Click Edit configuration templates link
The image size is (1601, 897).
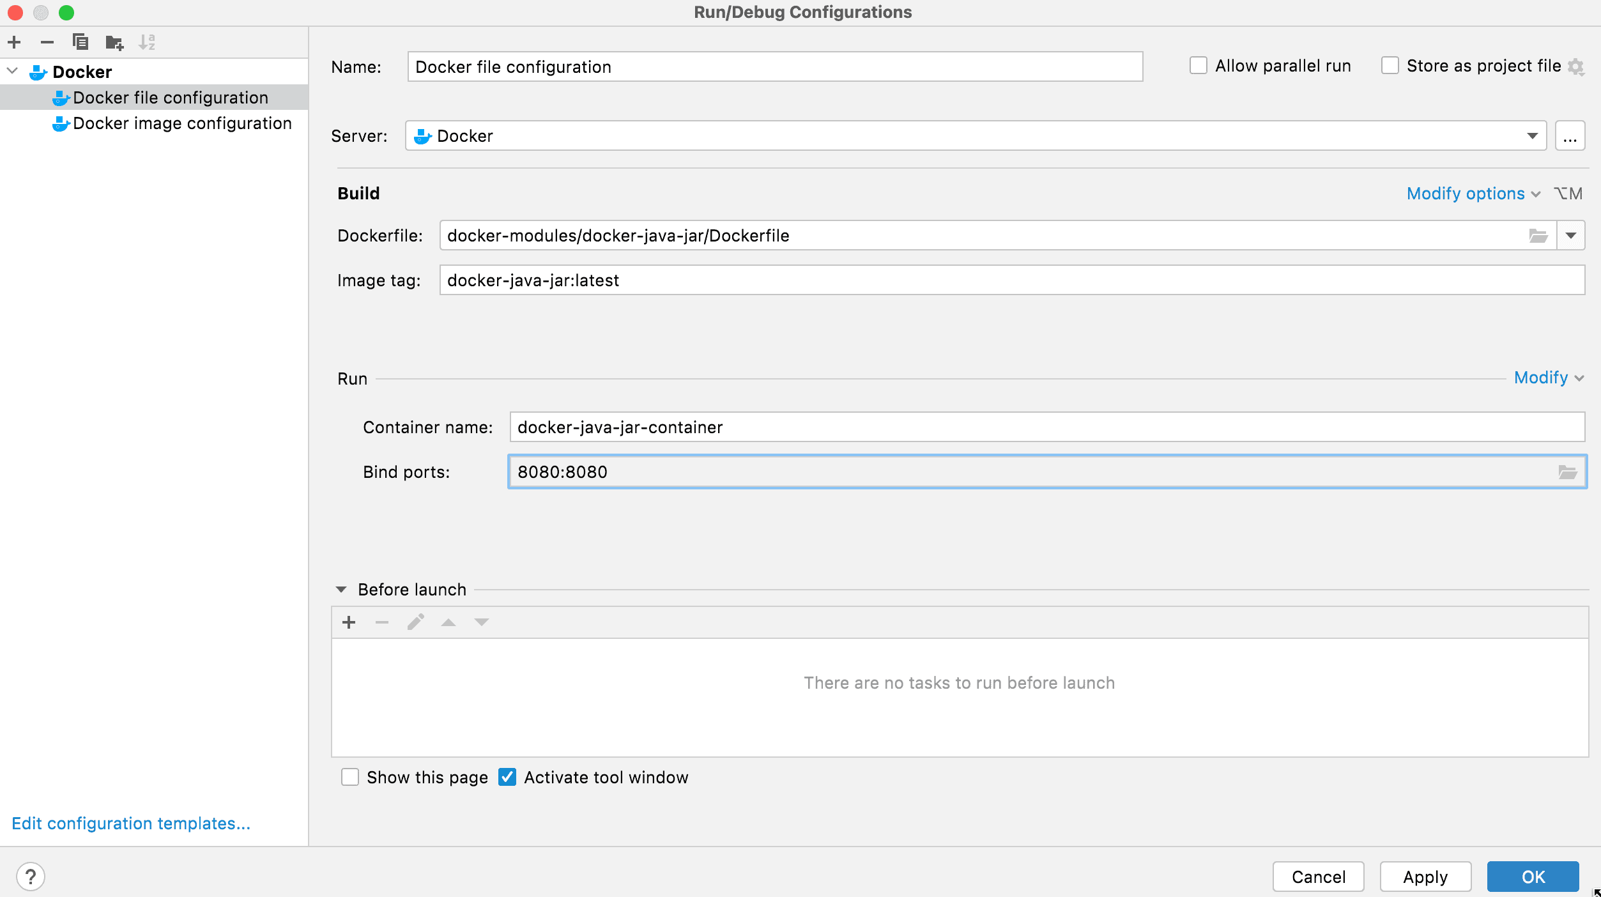pos(130,822)
